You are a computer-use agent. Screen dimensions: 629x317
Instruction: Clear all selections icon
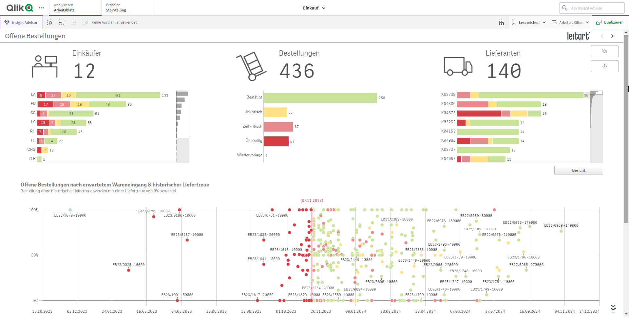pos(85,22)
